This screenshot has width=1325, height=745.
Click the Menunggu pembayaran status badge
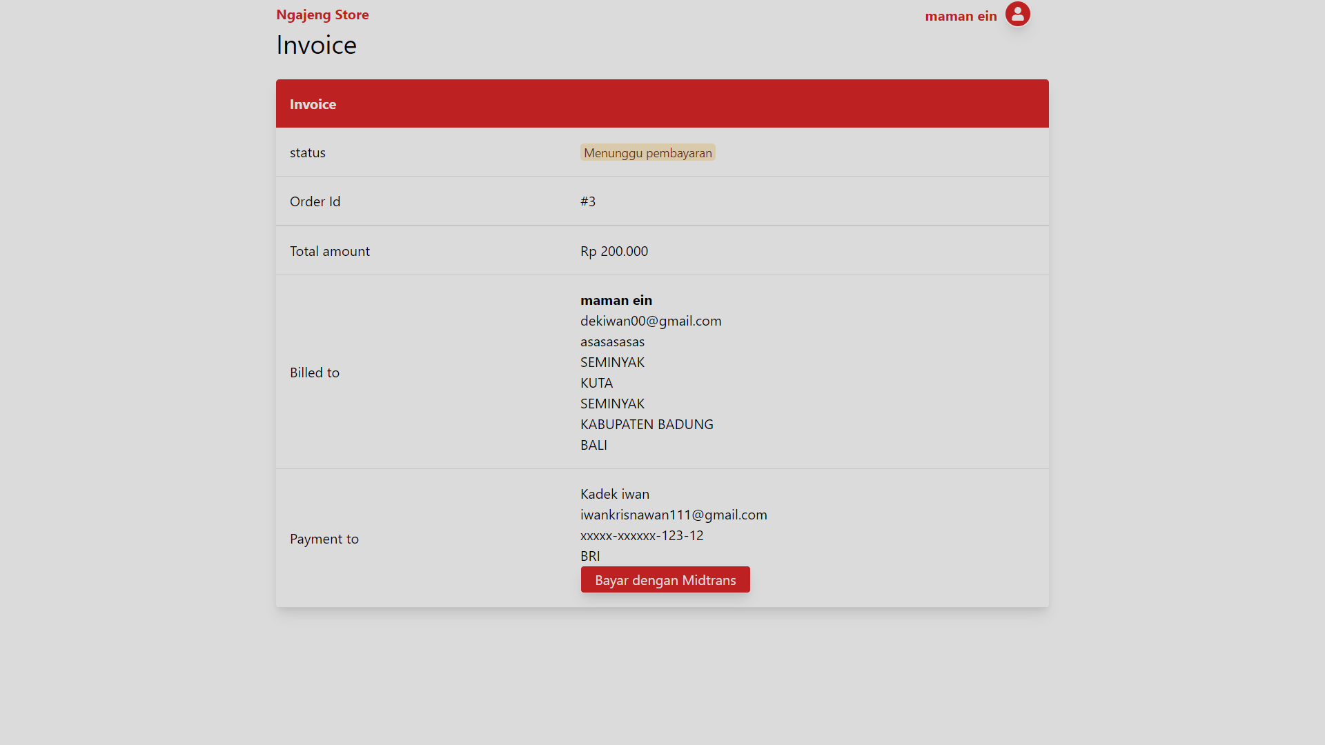[x=647, y=152]
